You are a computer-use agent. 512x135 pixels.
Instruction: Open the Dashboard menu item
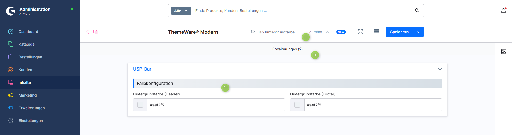point(40,32)
